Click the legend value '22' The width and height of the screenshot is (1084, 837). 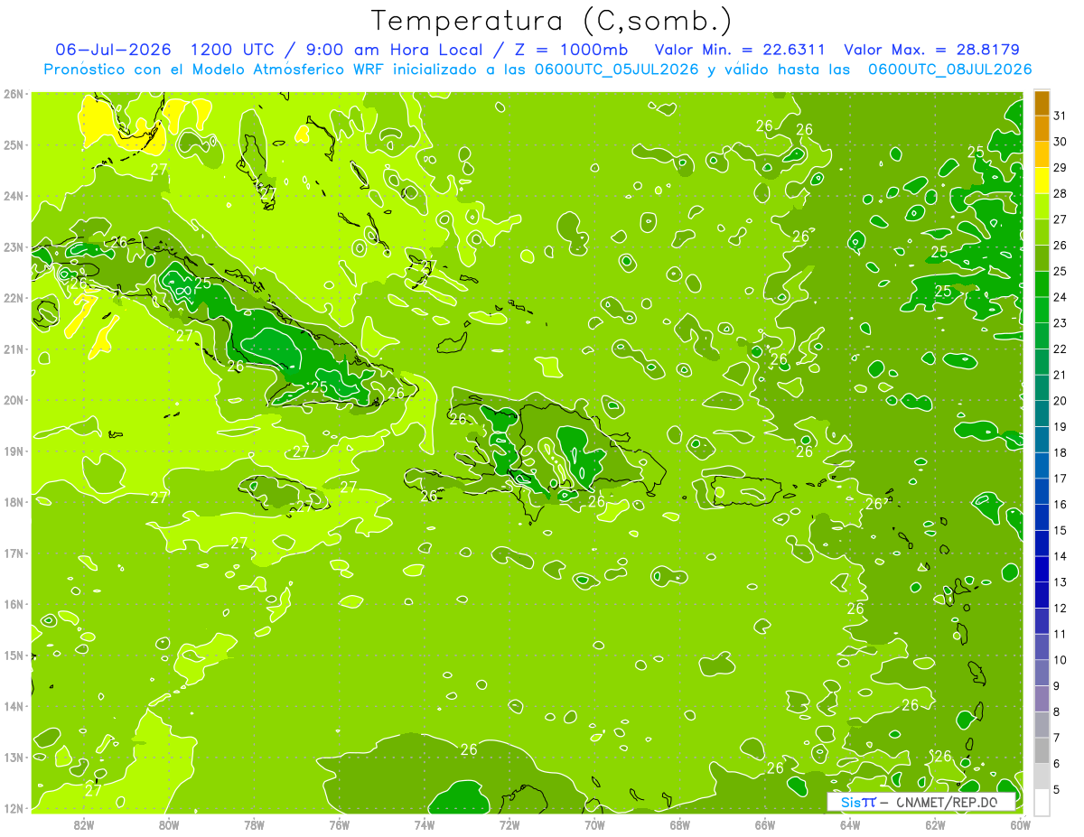click(x=1061, y=349)
